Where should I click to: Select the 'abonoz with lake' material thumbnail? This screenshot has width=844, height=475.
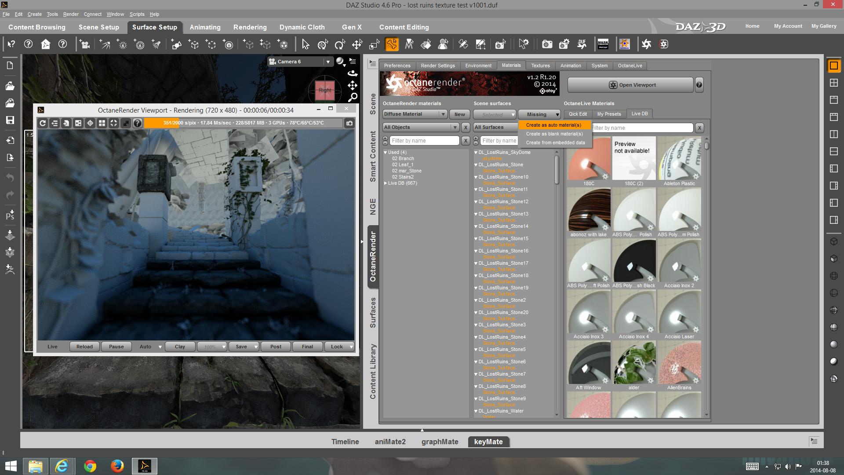tap(589, 210)
